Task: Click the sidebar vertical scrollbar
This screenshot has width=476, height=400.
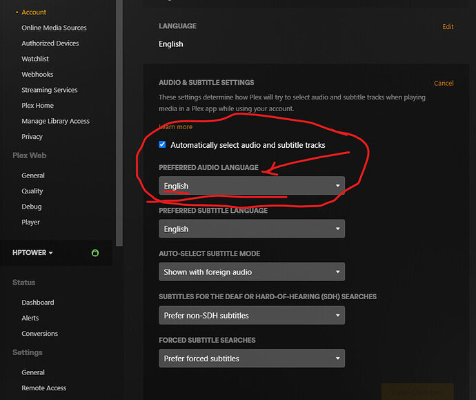Action: coord(119,123)
